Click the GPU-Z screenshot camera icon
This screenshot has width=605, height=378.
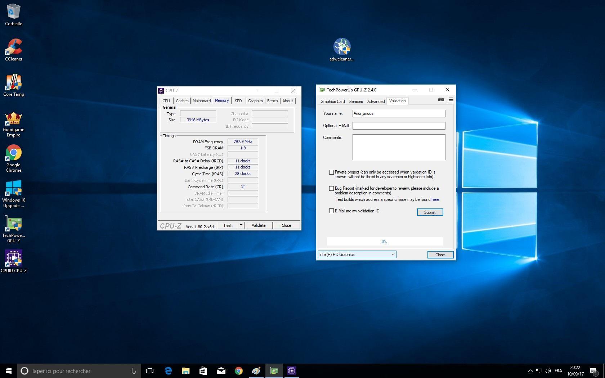coord(441,100)
